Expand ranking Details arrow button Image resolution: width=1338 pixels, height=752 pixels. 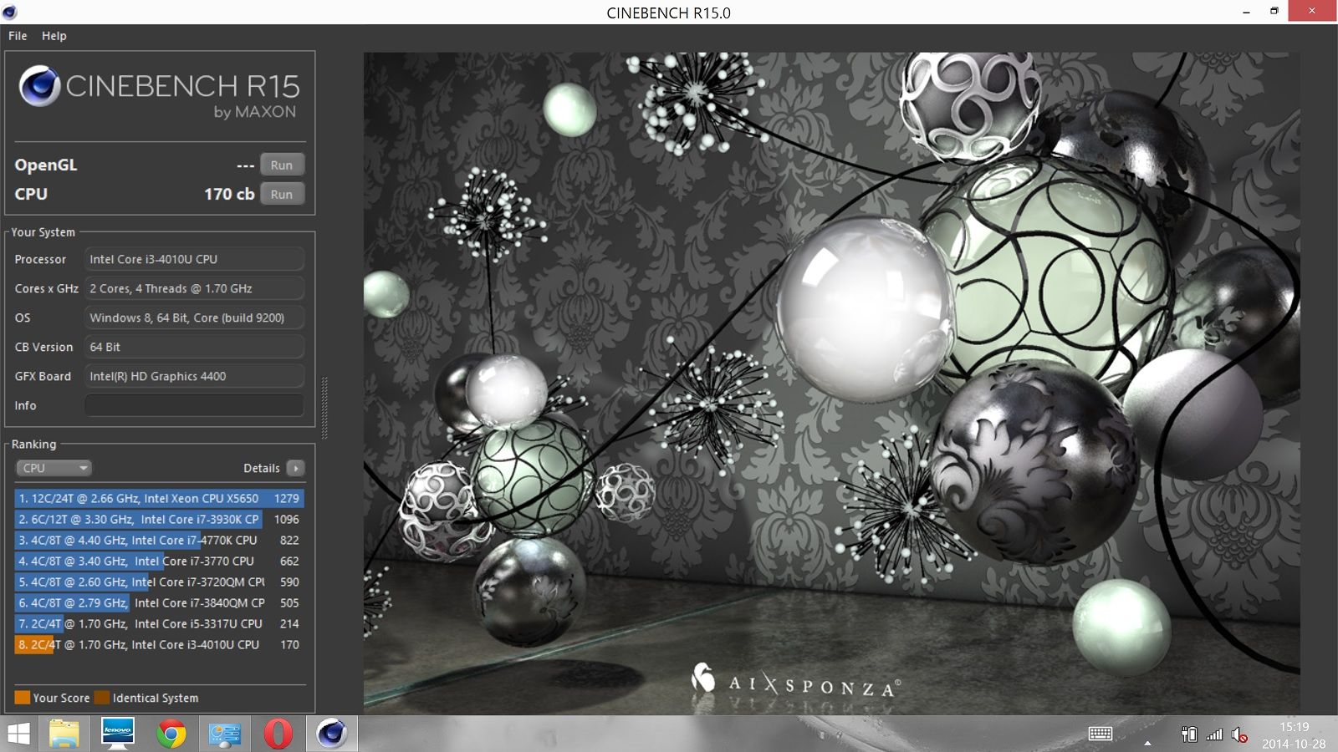point(295,468)
